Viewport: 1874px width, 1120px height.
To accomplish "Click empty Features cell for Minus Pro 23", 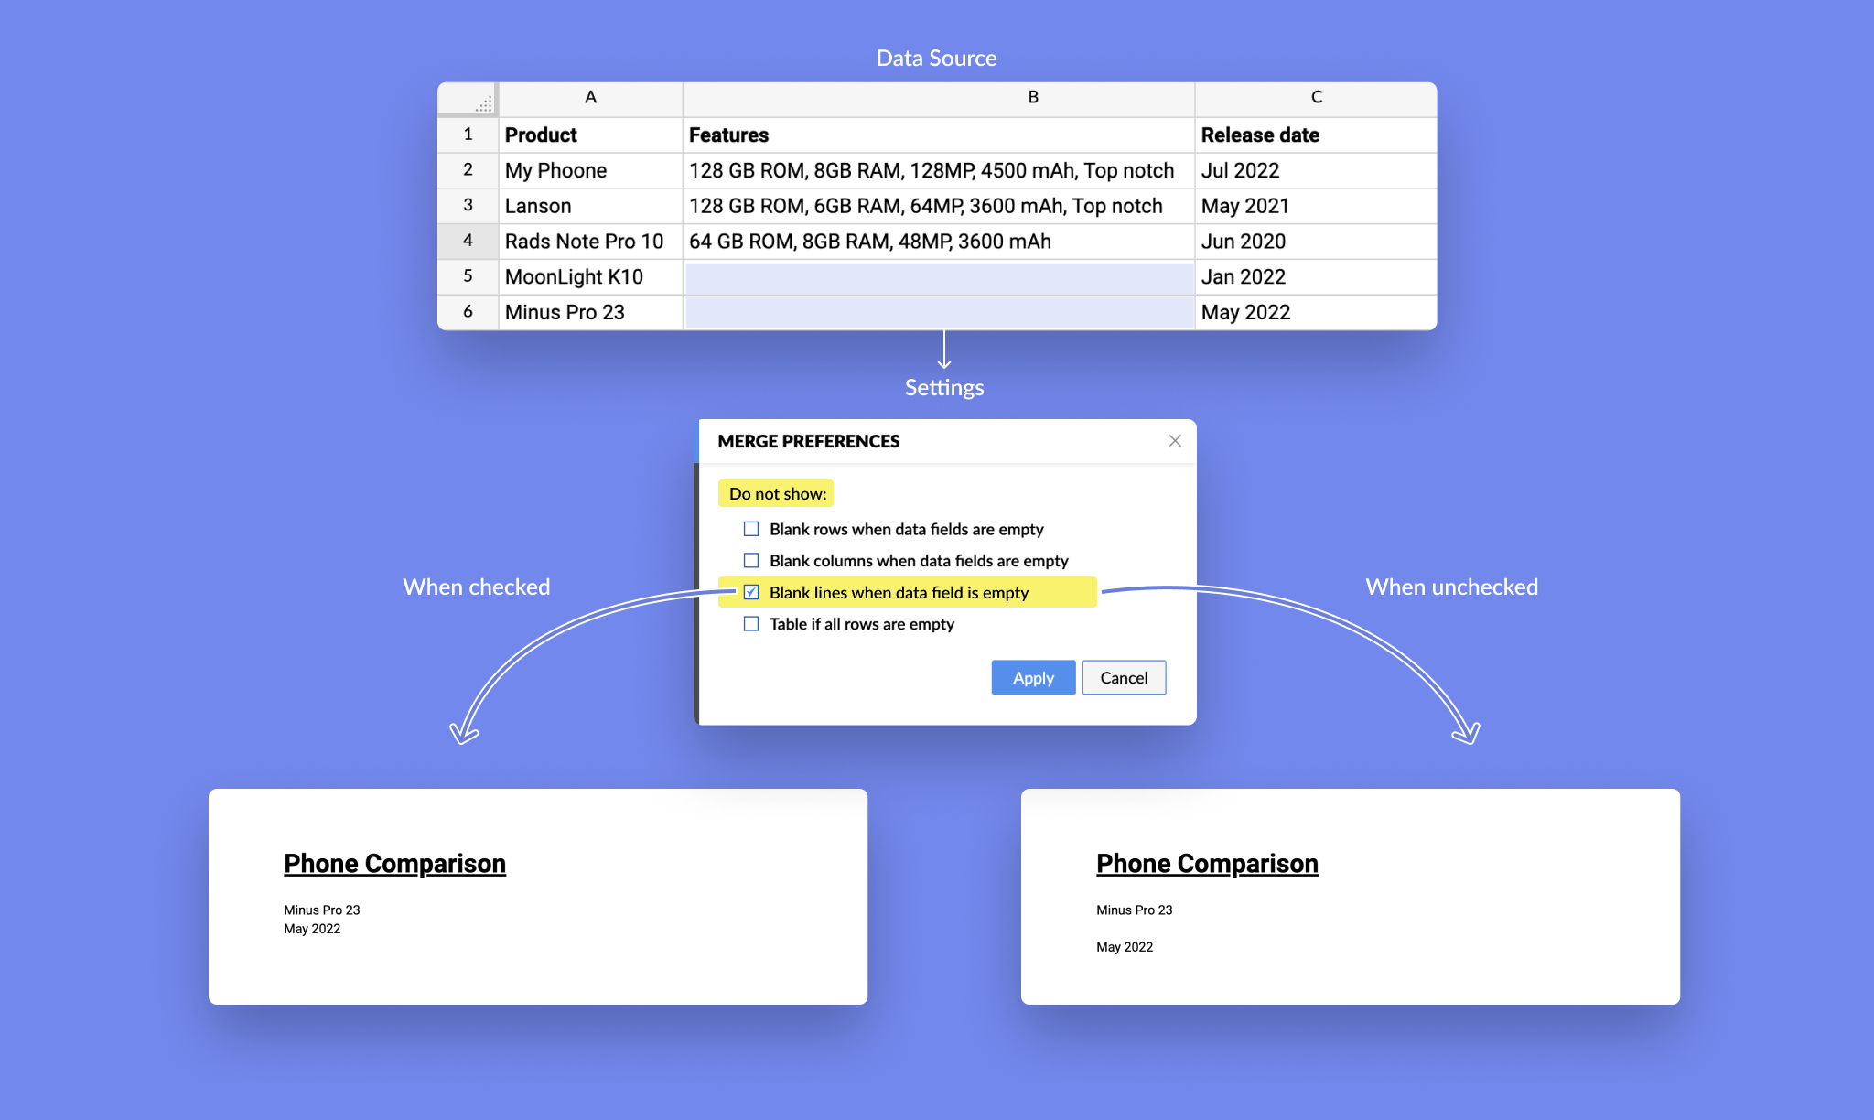I will pyautogui.click(x=939, y=313).
